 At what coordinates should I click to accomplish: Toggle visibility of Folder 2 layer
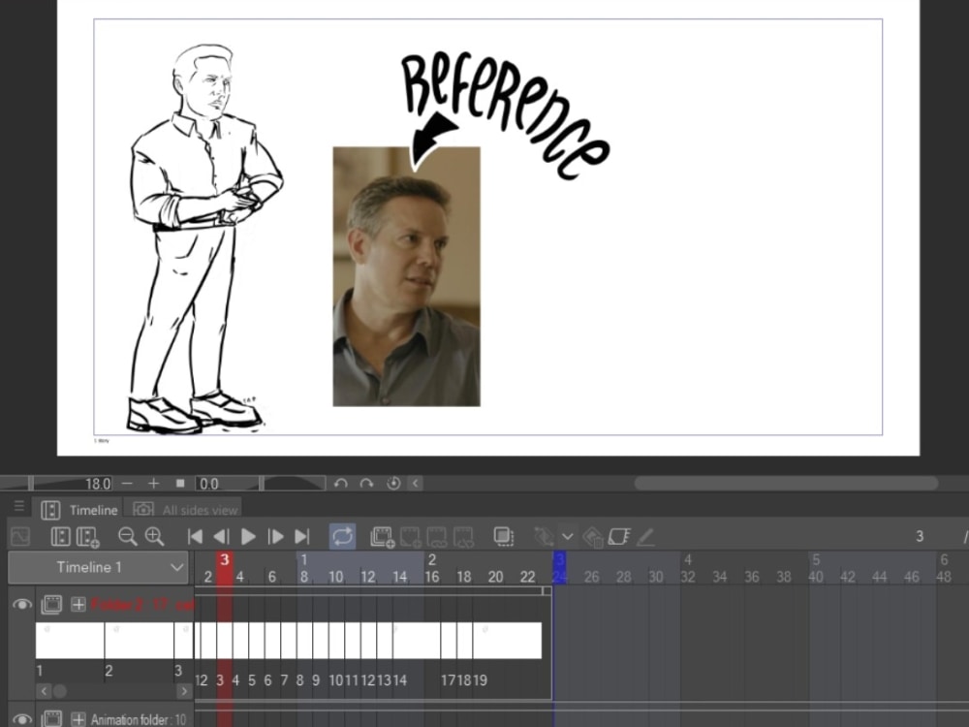point(21,605)
